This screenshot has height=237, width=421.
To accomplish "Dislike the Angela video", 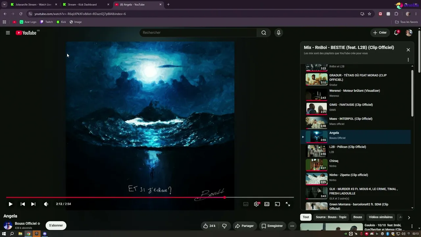I will [224, 226].
